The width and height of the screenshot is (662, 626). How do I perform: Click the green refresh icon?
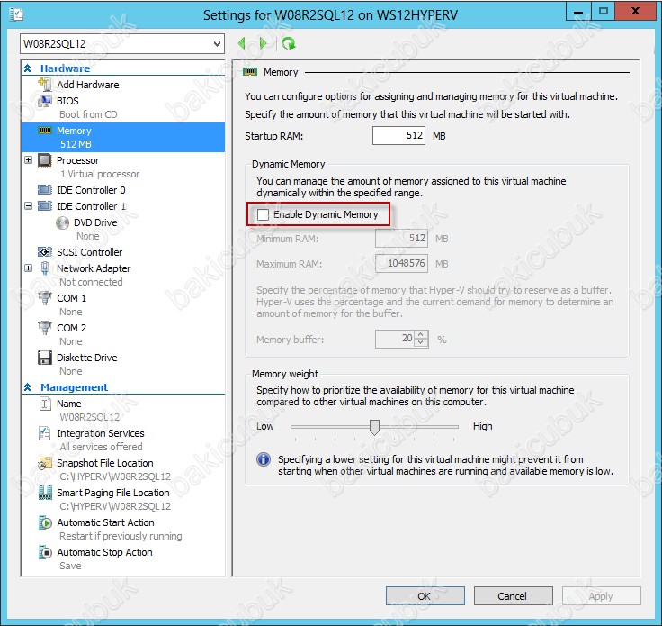pyautogui.click(x=289, y=43)
